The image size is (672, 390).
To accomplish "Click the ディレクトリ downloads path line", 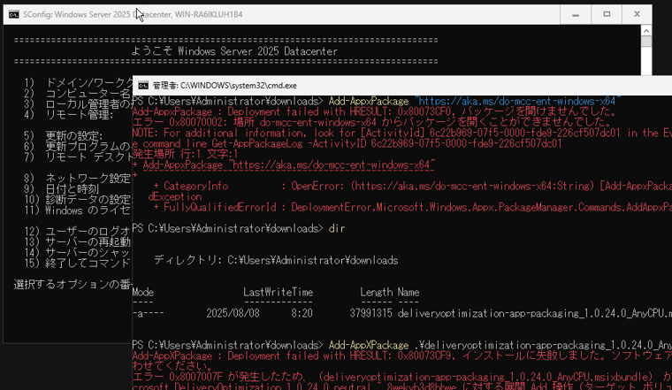I will tap(276, 261).
